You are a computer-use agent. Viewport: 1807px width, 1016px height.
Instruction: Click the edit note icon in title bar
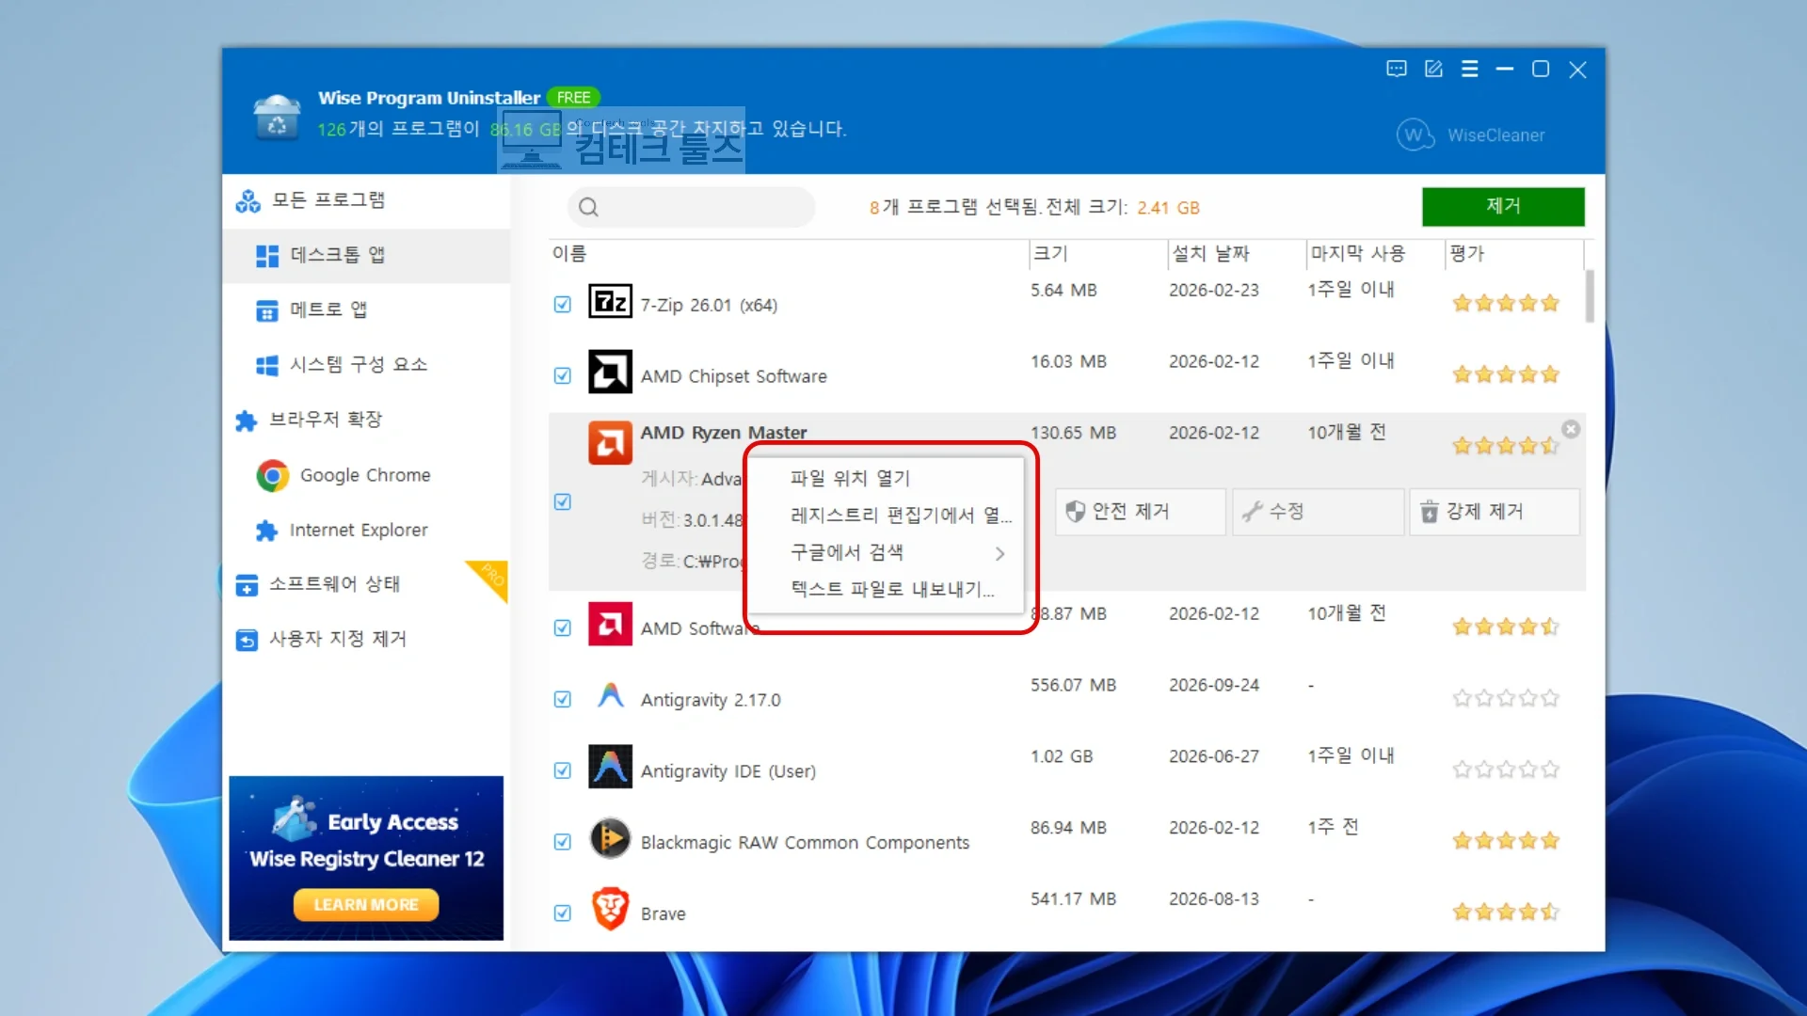1433,69
